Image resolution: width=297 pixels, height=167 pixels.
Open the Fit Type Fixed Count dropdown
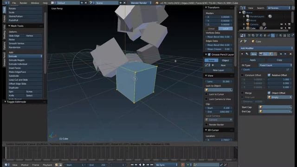click(x=275, y=65)
